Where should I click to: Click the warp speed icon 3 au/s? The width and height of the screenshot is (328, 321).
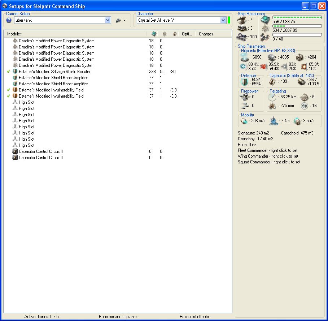point(297,121)
